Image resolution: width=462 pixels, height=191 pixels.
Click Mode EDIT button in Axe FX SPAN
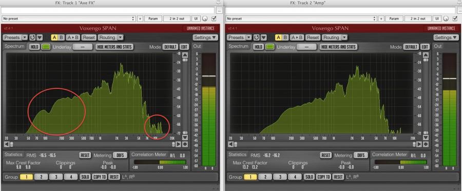(184, 47)
